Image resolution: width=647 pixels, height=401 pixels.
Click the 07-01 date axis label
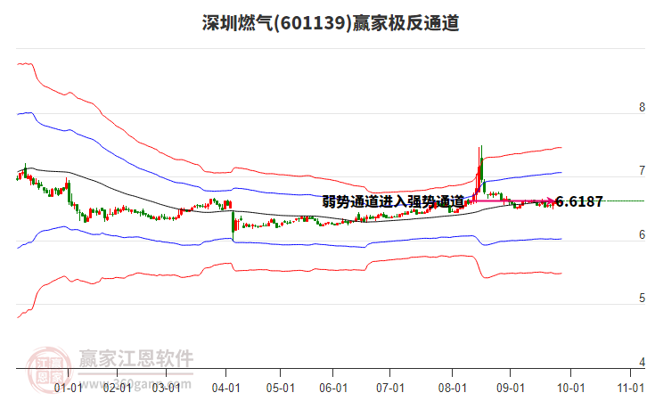390,388
